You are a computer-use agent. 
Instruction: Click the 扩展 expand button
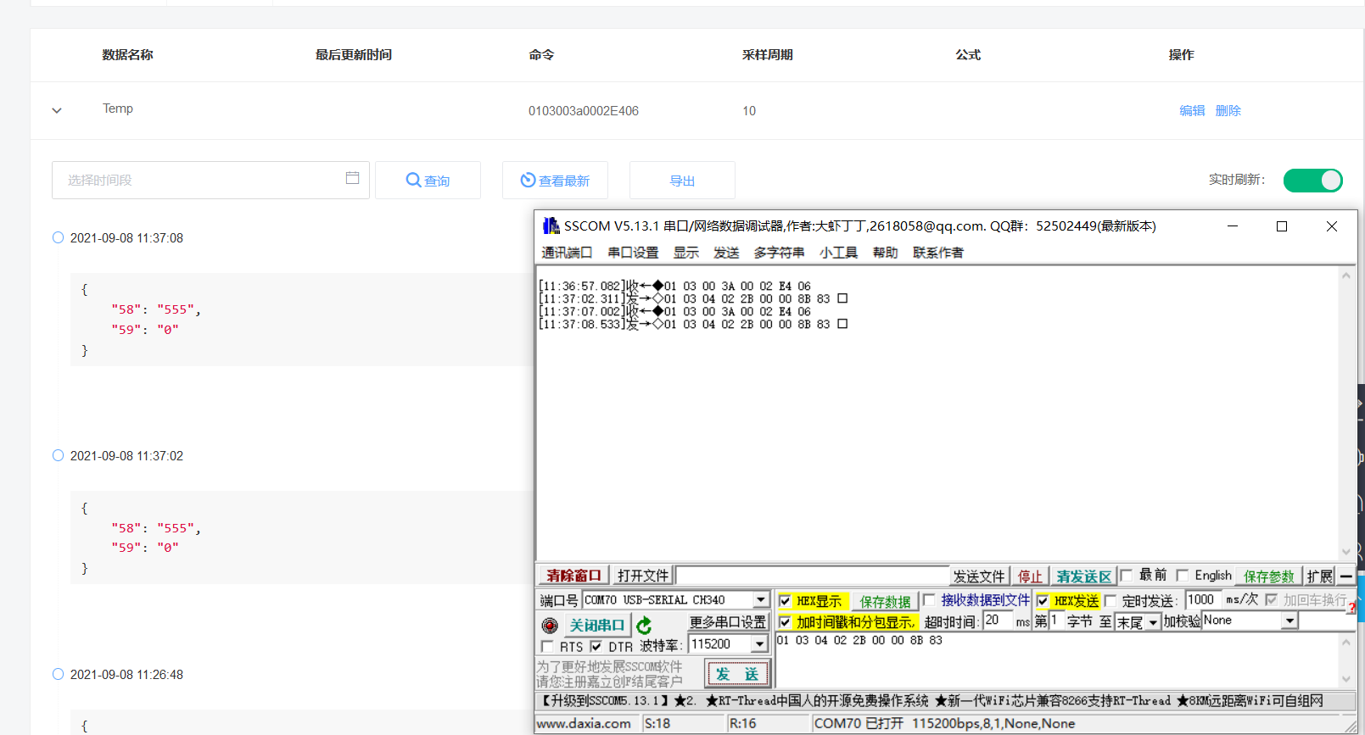[1319, 576]
